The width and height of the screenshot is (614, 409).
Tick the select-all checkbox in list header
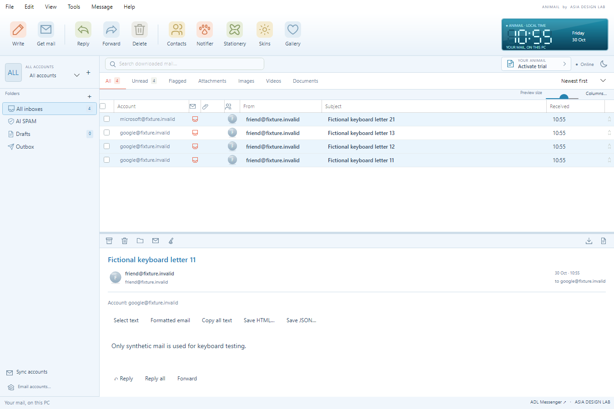point(103,106)
